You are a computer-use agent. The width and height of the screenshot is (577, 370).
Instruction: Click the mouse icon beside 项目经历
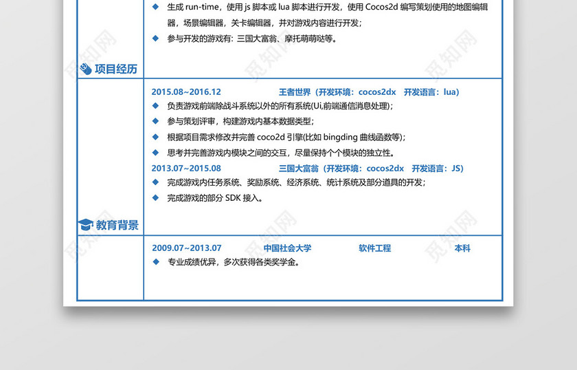pos(86,69)
